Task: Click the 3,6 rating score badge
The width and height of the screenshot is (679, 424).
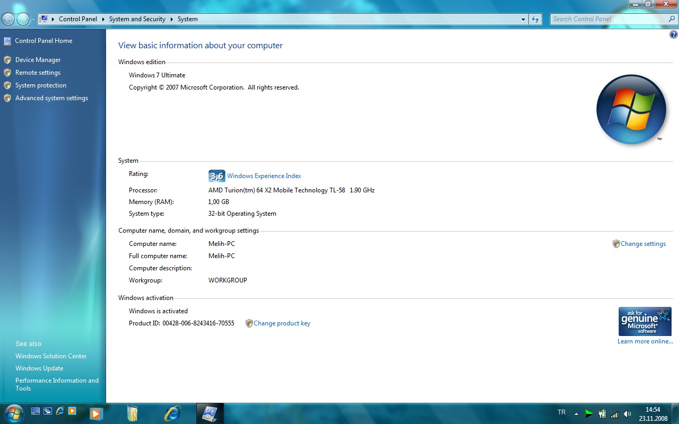Action: 217,176
